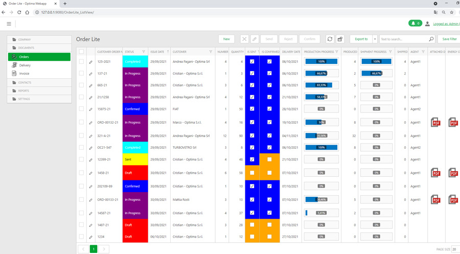The height and width of the screenshot is (254, 460).
Task: Click the New order button
Action: (226, 39)
